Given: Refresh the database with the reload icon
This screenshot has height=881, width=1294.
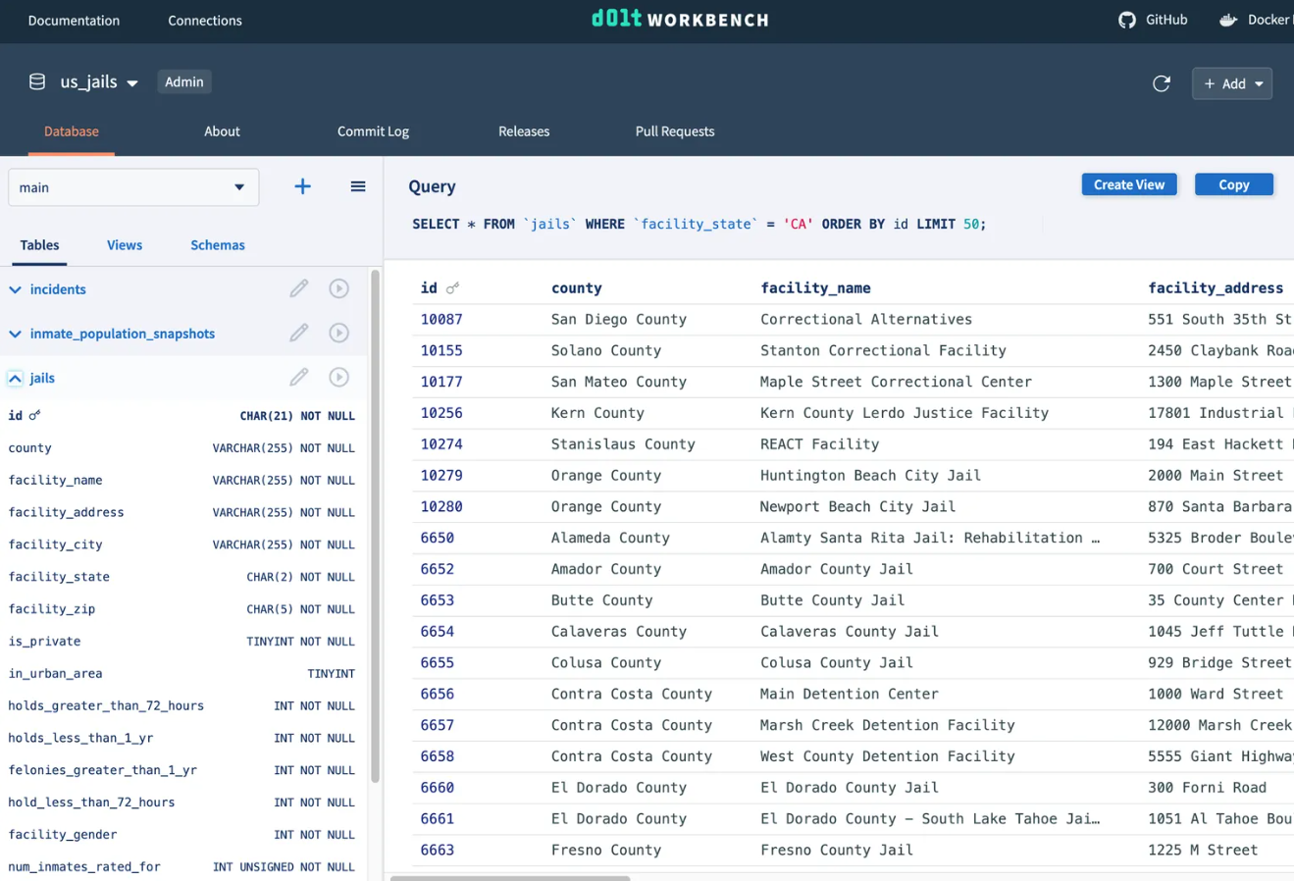Looking at the screenshot, I should [1162, 83].
